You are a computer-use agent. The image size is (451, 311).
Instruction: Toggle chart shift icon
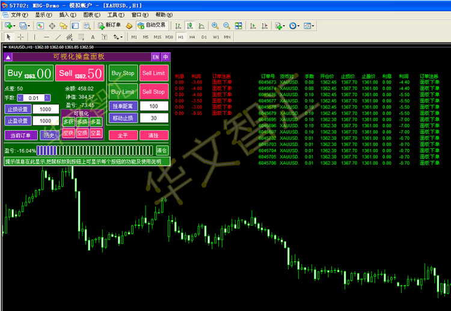pyautogui.click(x=265, y=26)
